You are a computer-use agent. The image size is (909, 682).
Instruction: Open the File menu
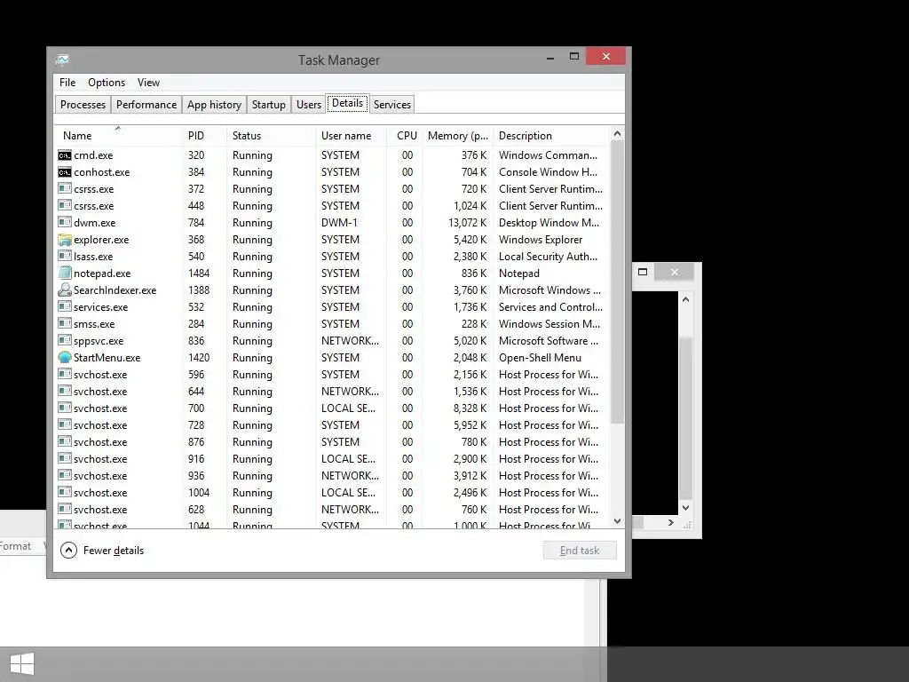(67, 83)
